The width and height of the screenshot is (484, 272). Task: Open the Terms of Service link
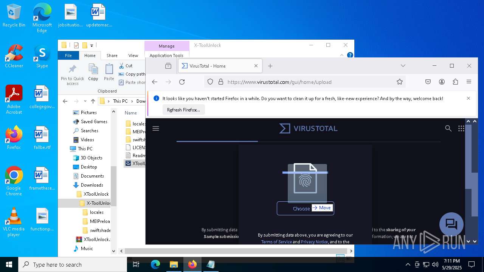click(x=276, y=242)
